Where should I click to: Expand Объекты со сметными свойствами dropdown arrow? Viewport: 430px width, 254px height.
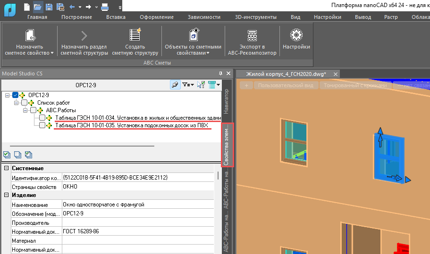pos(208,53)
